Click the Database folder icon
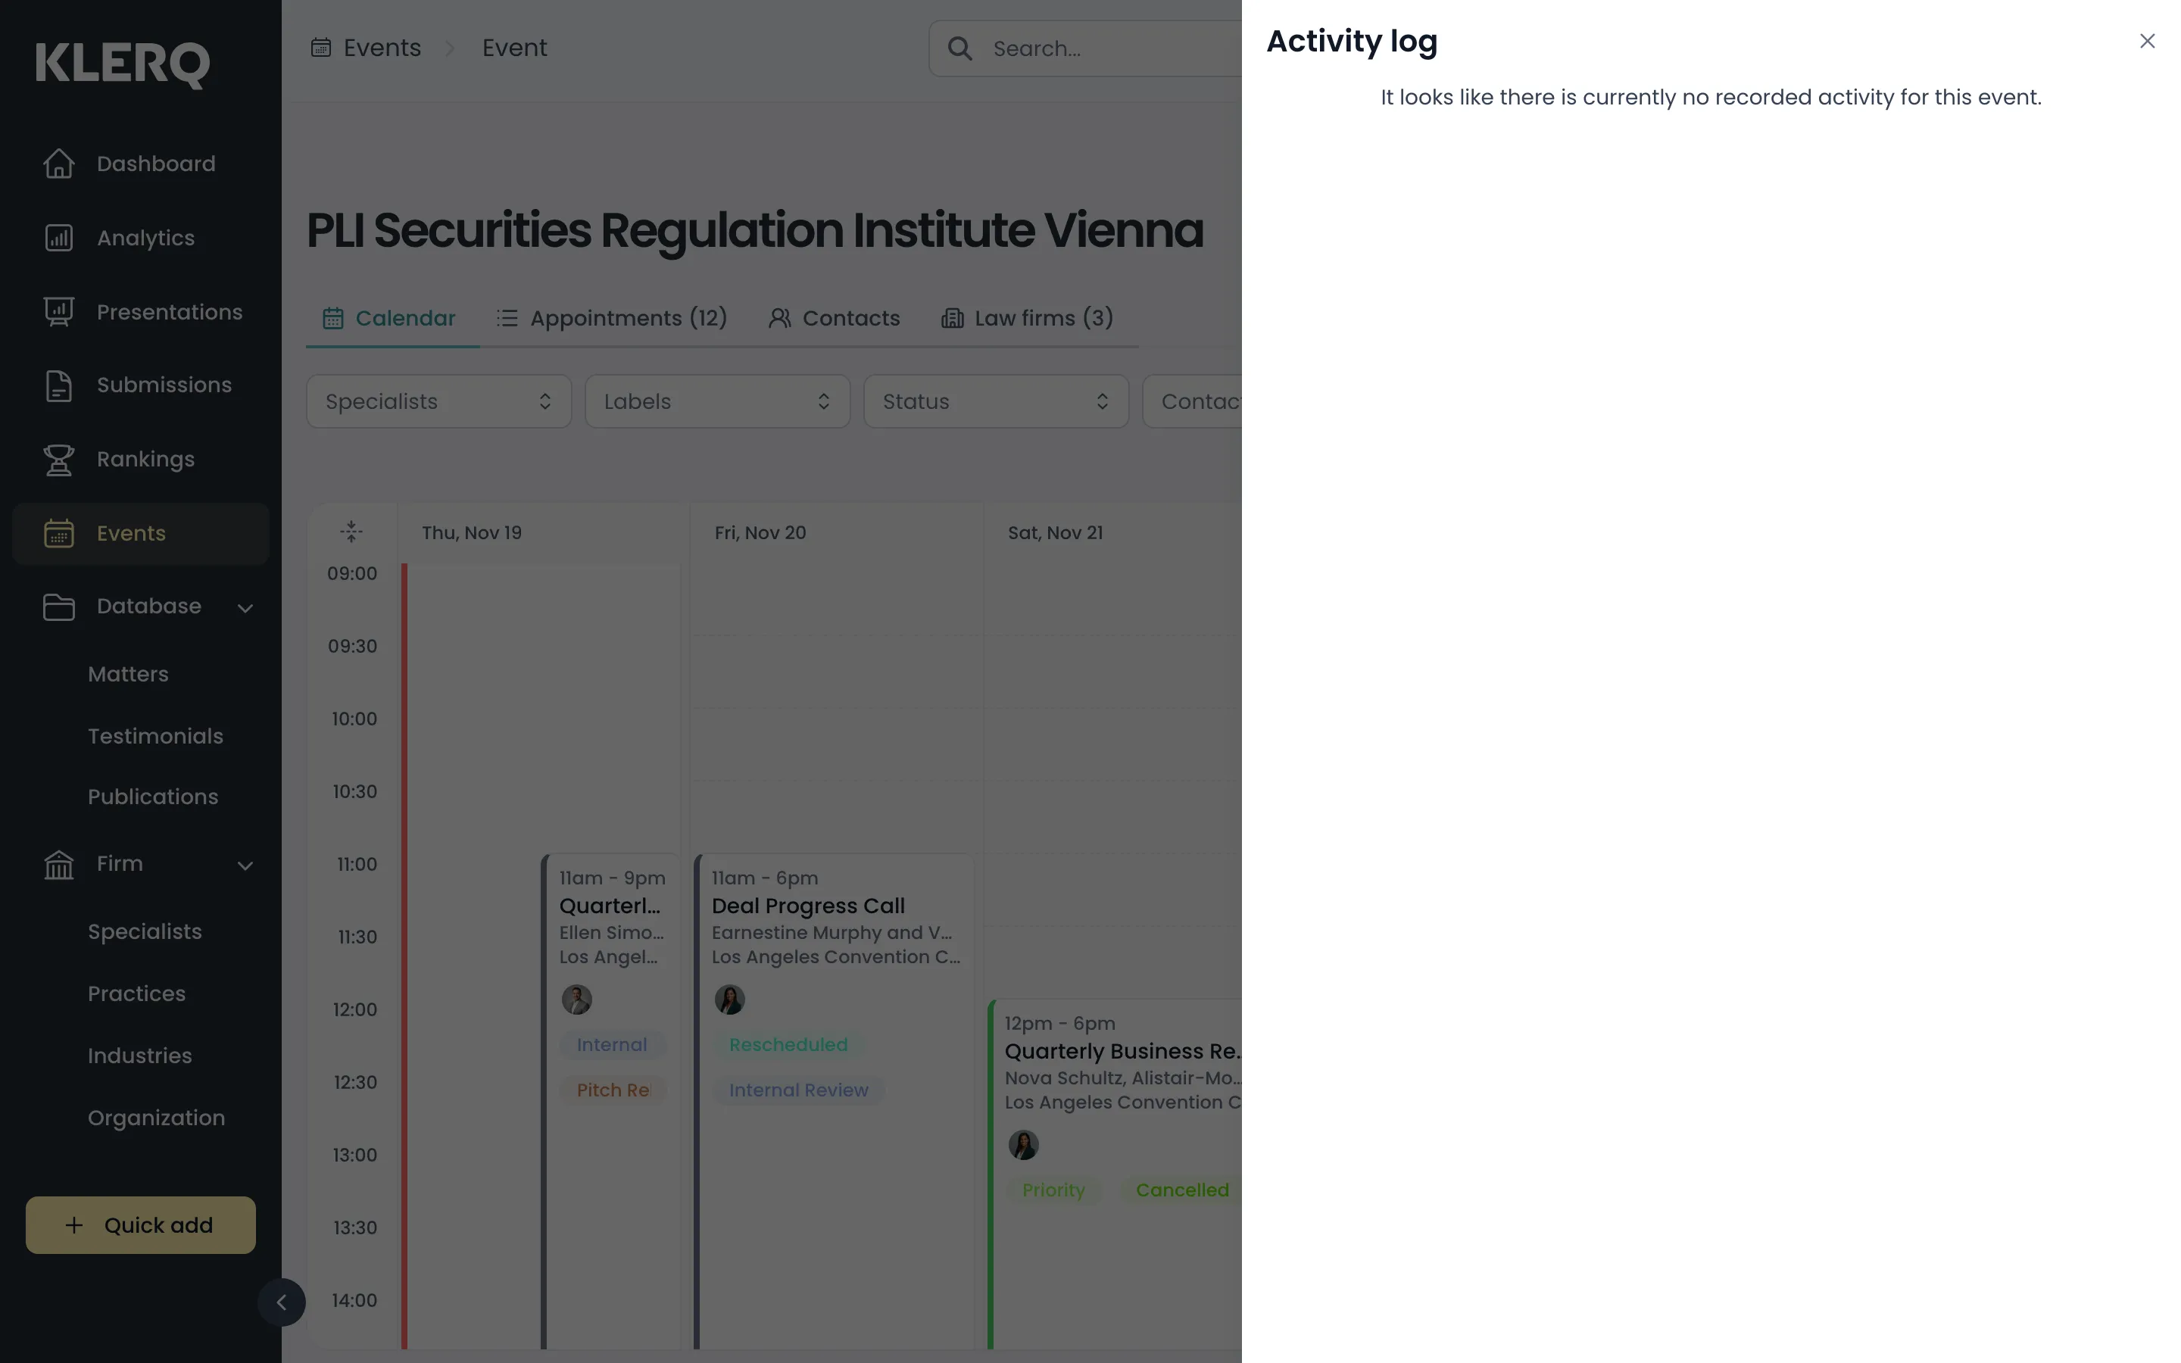The width and height of the screenshot is (2181, 1363). 58,607
